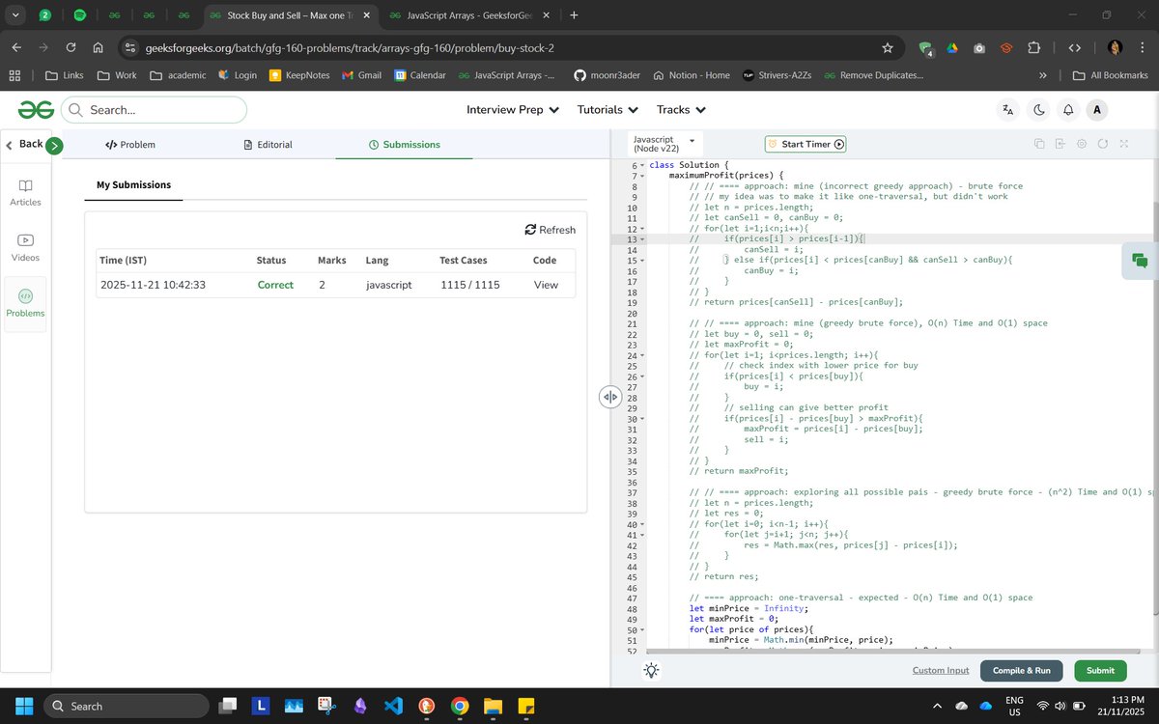Image resolution: width=1159 pixels, height=724 pixels.
Task: Click the Custom Input link
Action: (941, 671)
